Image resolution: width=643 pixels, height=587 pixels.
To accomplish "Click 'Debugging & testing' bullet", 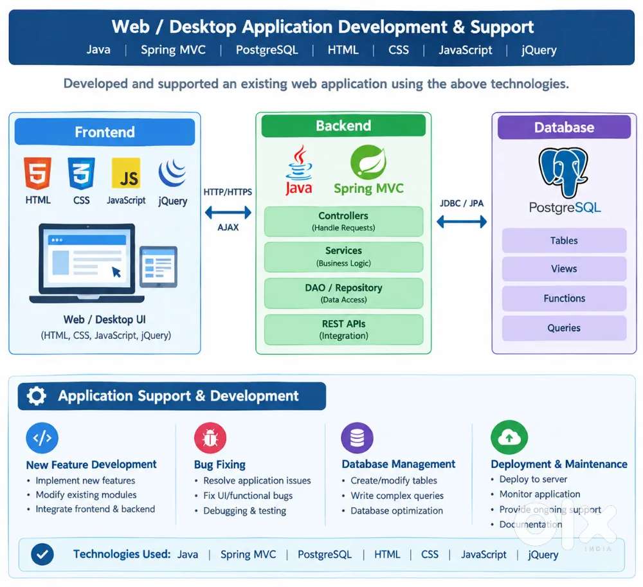I will (245, 510).
